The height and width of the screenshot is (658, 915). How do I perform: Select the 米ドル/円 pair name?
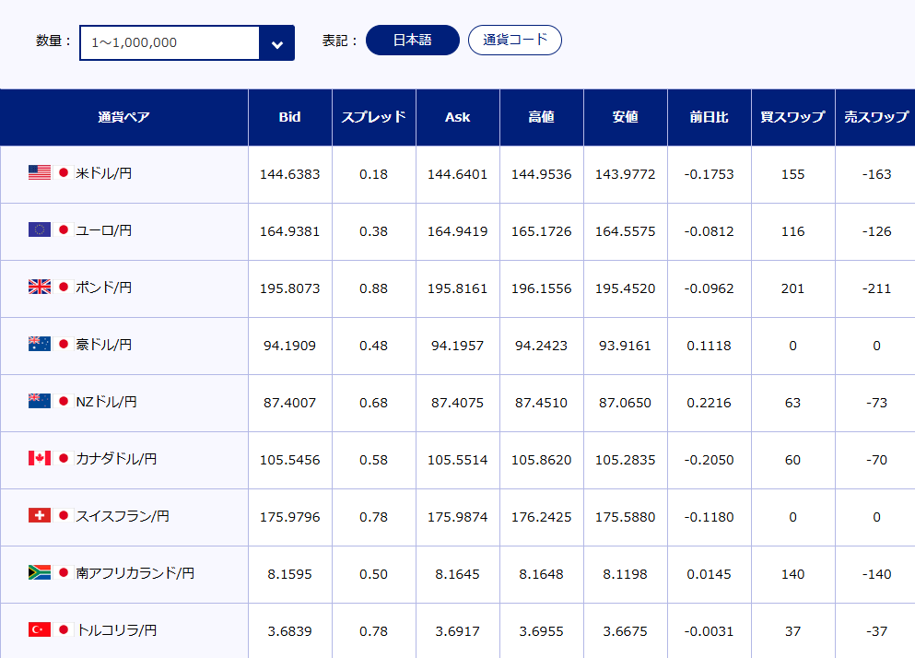104,173
